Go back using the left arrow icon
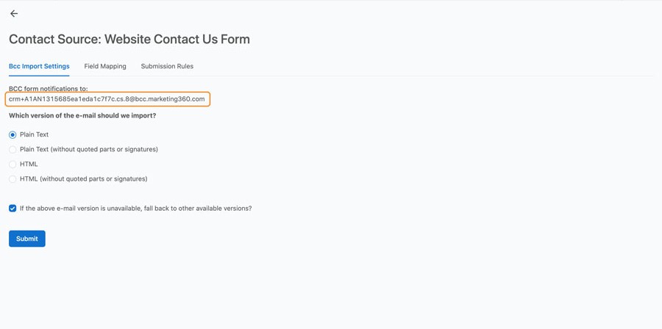Viewport: 662px width, 329px height. [14, 13]
